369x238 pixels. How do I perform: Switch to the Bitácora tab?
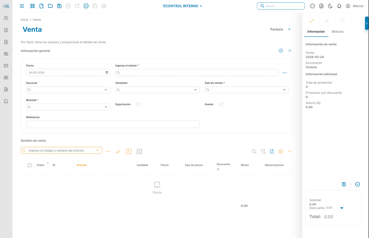(x=338, y=32)
